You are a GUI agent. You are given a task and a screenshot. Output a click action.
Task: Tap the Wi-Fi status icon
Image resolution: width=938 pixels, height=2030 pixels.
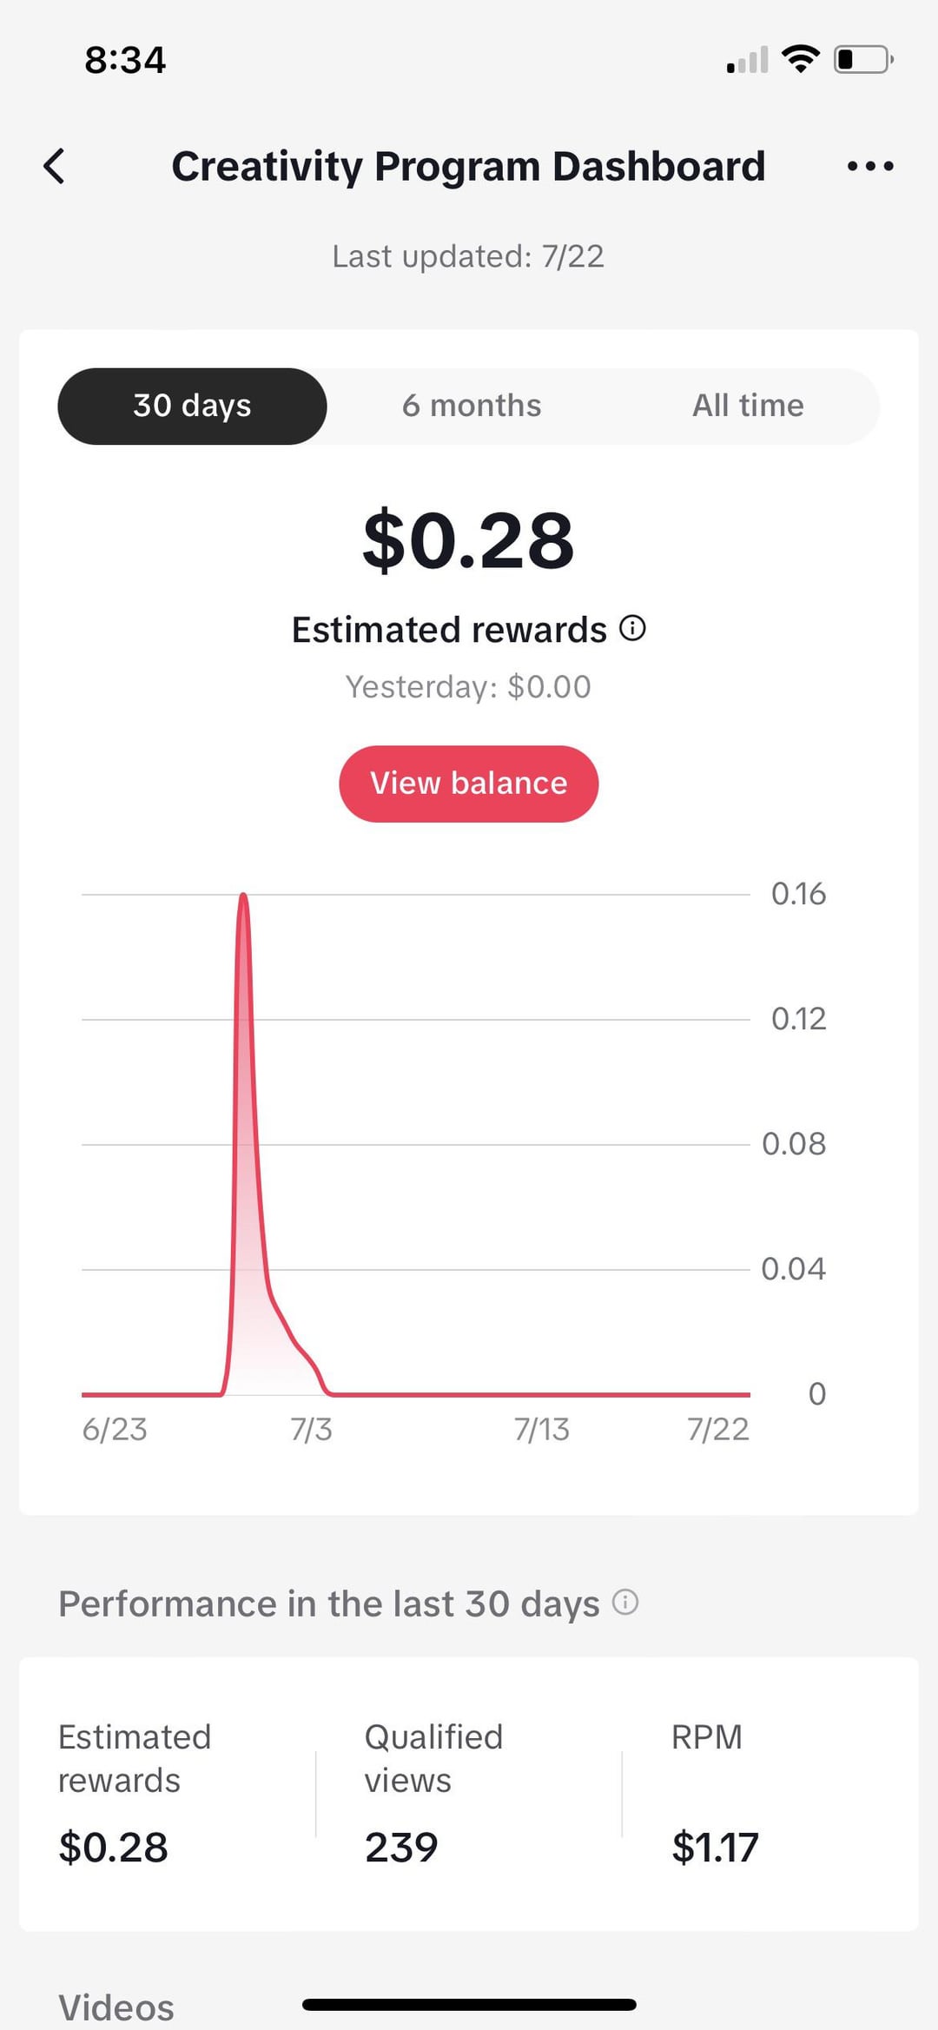801,59
